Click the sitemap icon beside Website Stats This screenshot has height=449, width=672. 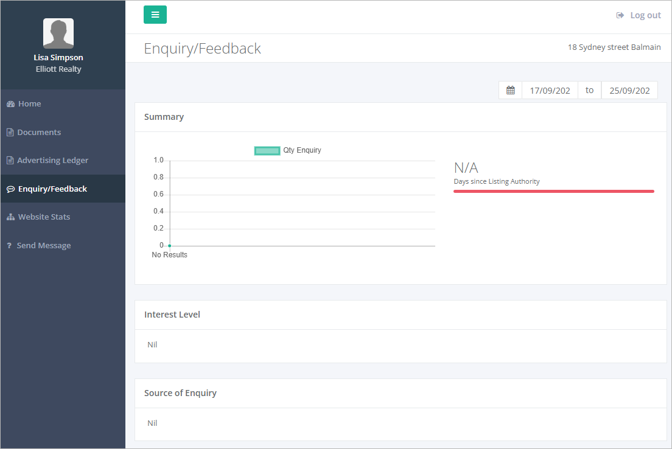tap(10, 217)
